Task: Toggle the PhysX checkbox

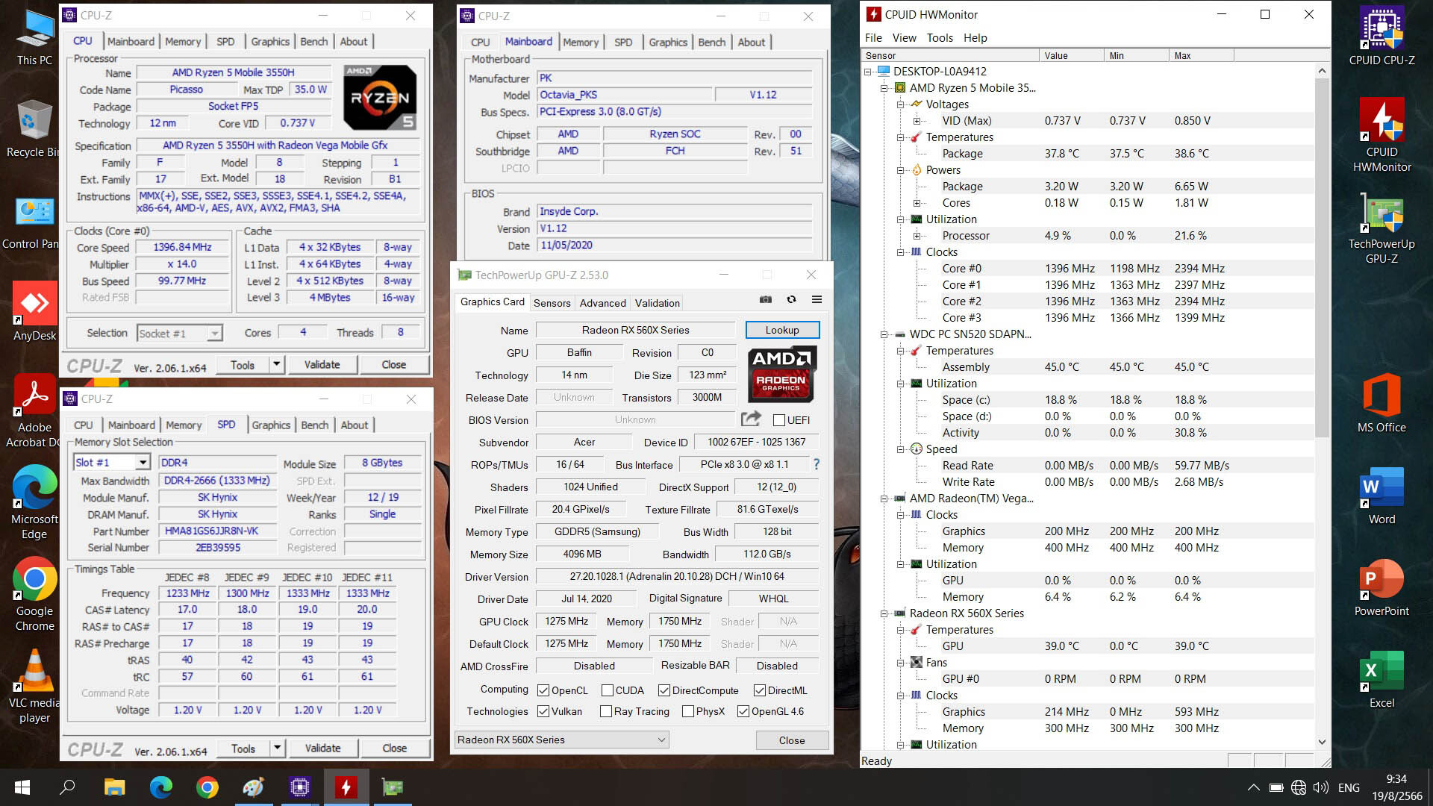Action: click(x=688, y=711)
